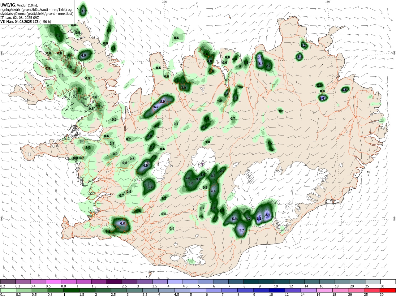Click the 2.8 precipitation value
Viewport: 396px width, 297px height.
tap(188, 178)
